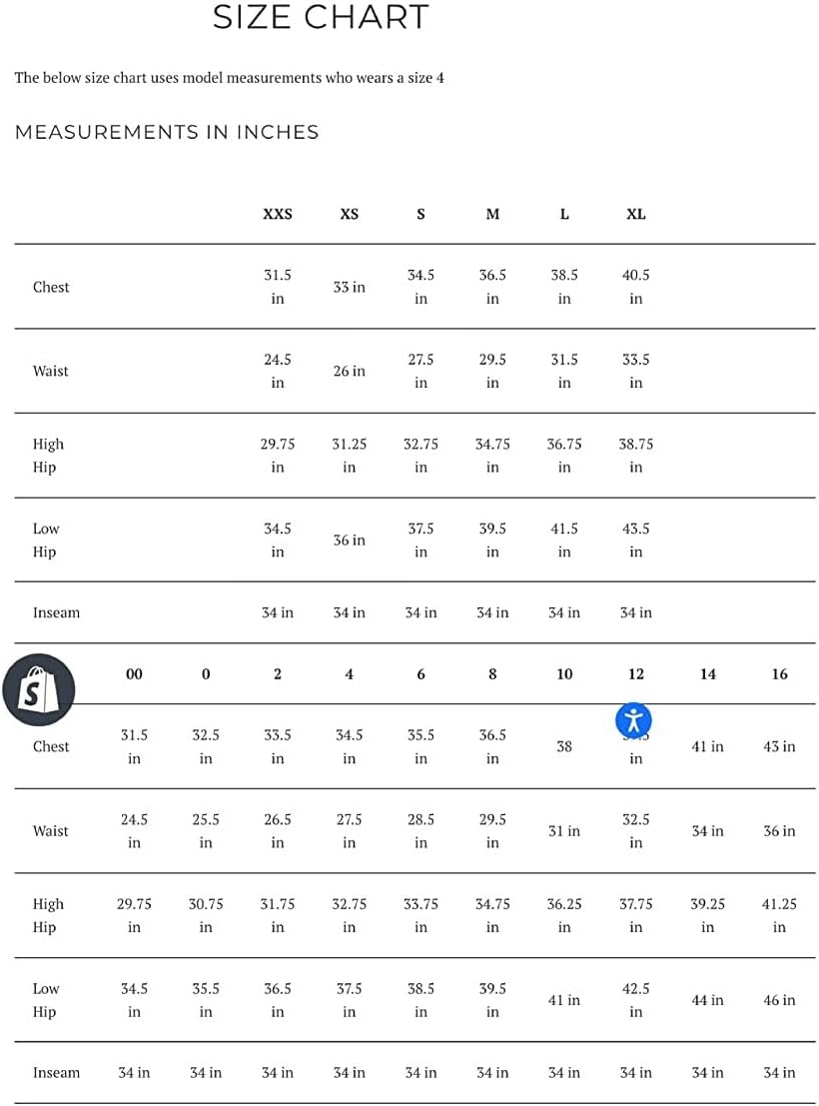The height and width of the screenshot is (1106, 819).
Task: Click the size 10 column header
Action: (x=564, y=674)
